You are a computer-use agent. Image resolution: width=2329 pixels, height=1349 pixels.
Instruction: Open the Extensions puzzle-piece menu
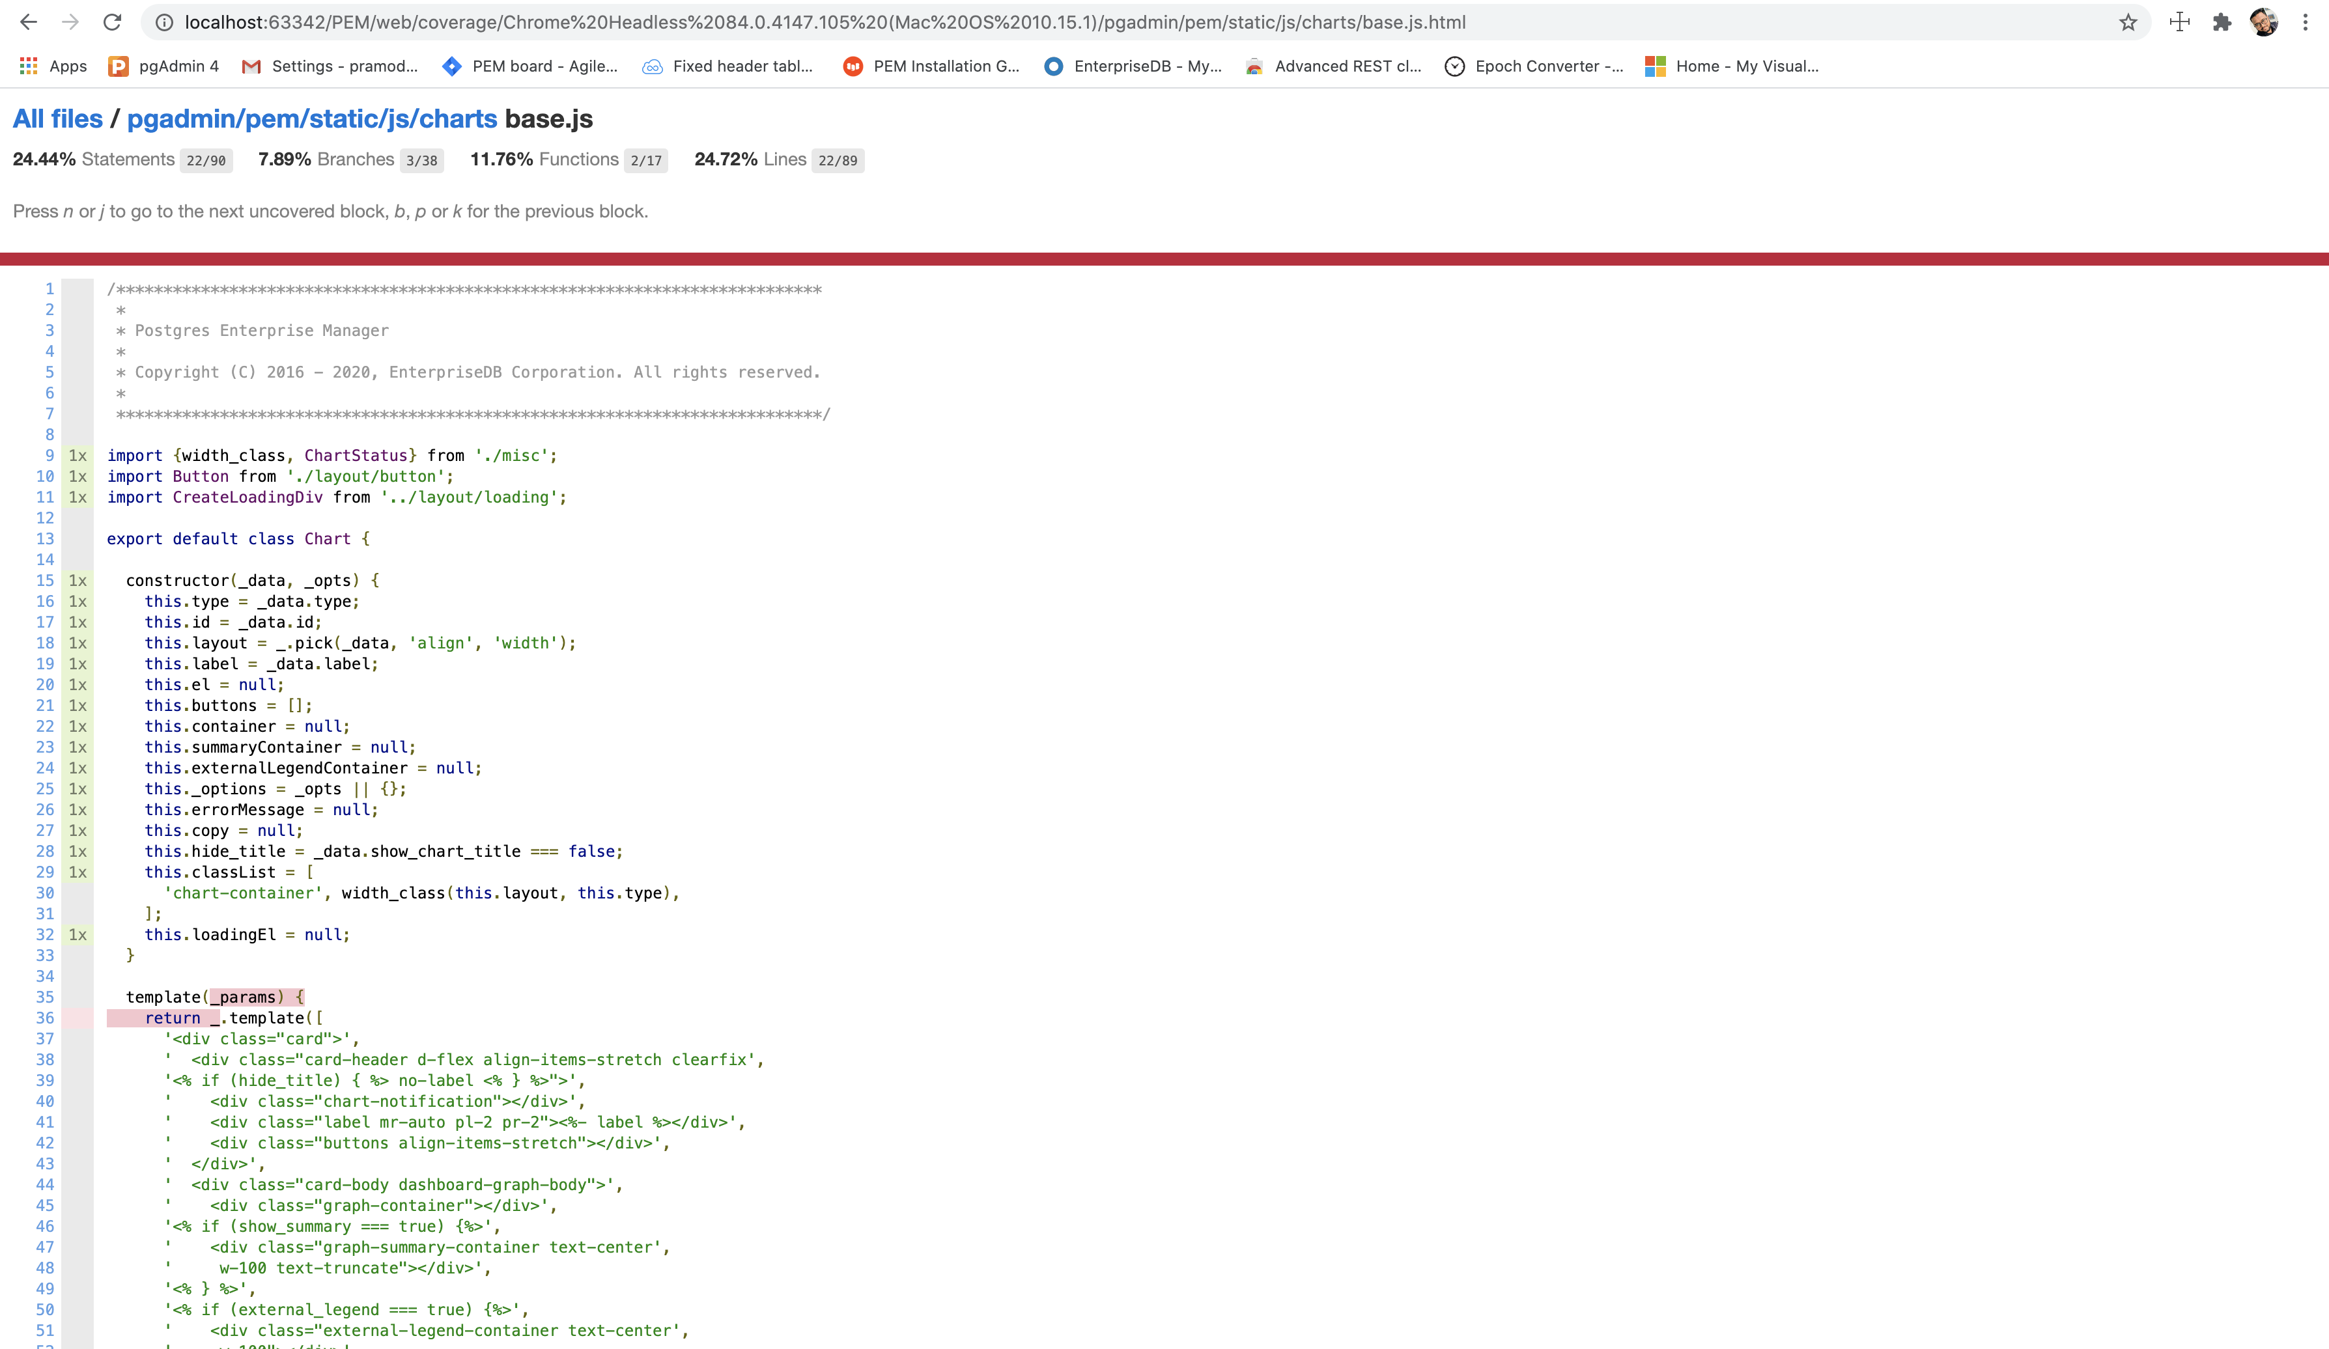(x=2222, y=22)
